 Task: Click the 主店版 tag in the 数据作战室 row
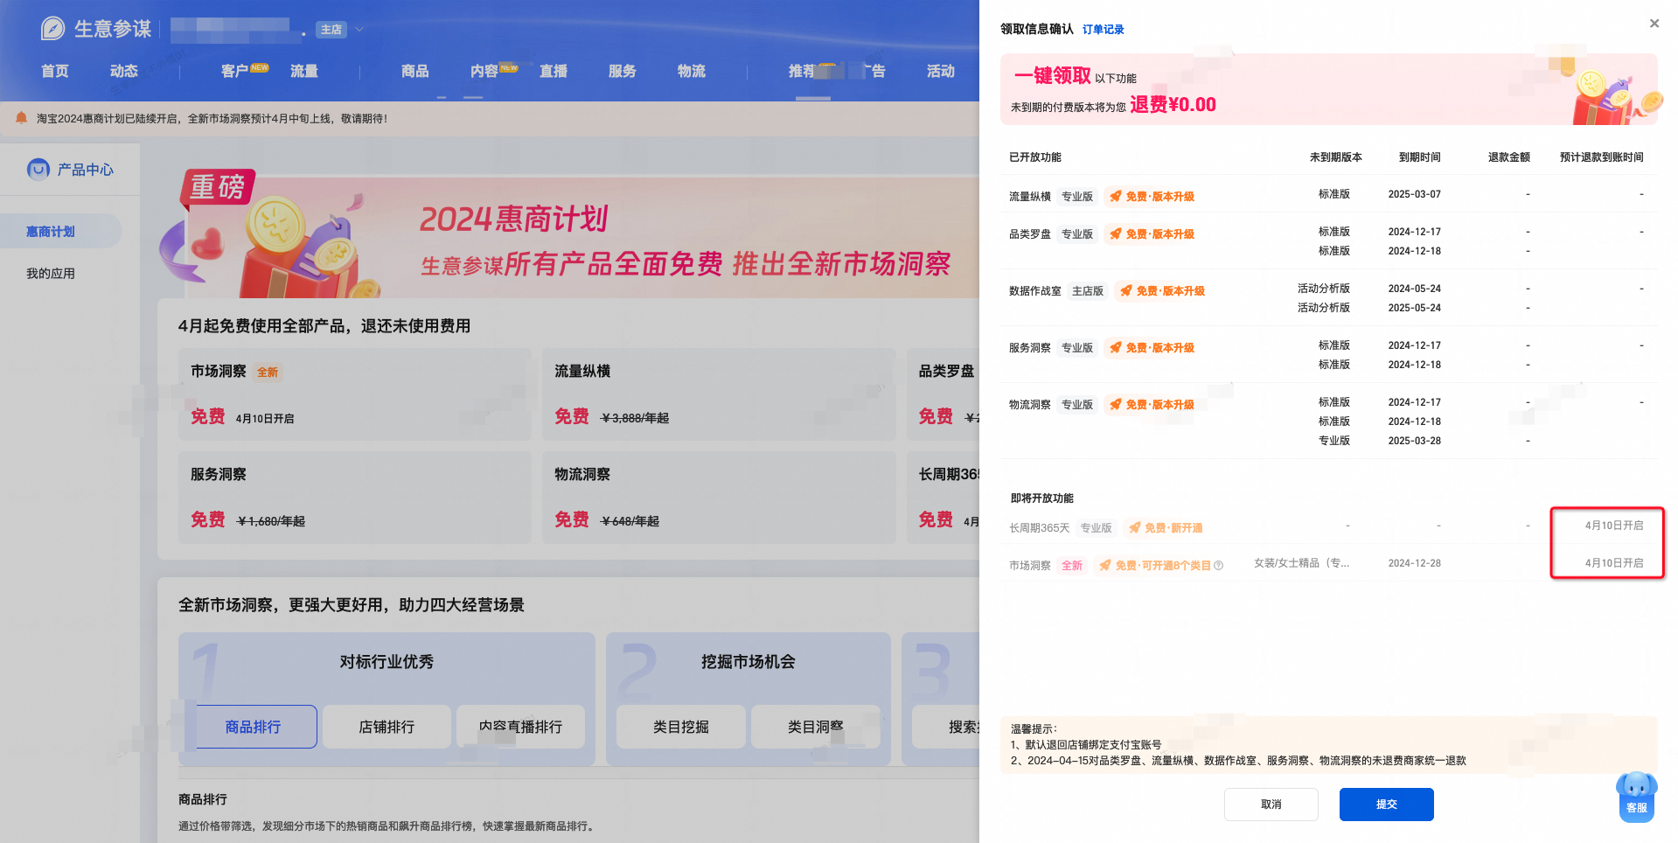tap(1088, 291)
